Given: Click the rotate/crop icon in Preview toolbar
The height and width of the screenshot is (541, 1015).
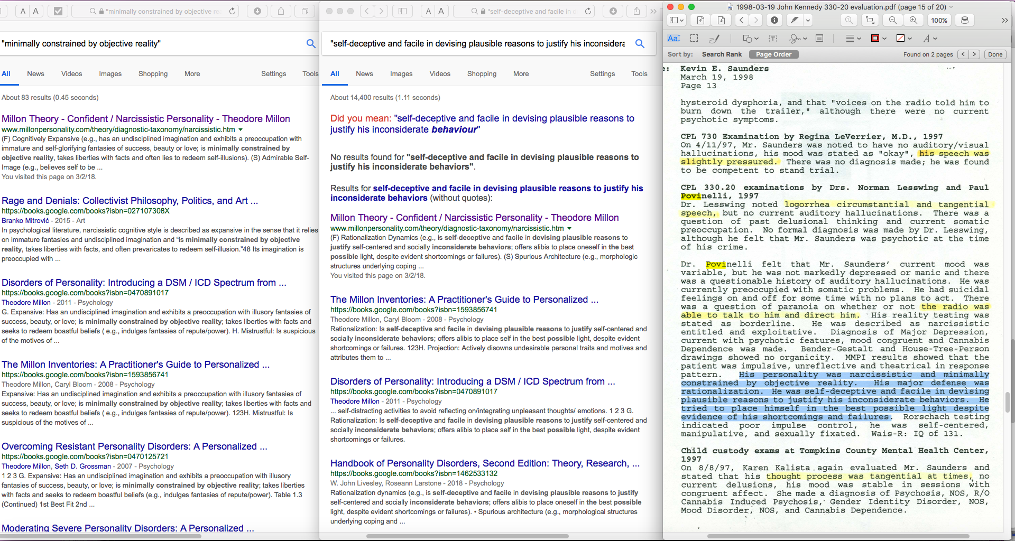Looking at the screenshot, I should tap(870, 20).
